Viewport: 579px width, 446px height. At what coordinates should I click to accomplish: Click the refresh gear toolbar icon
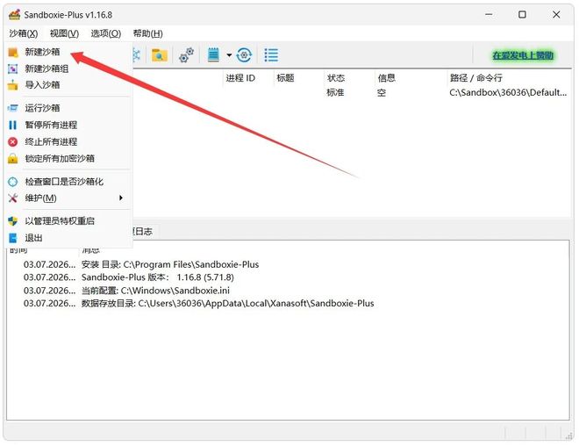244,55
